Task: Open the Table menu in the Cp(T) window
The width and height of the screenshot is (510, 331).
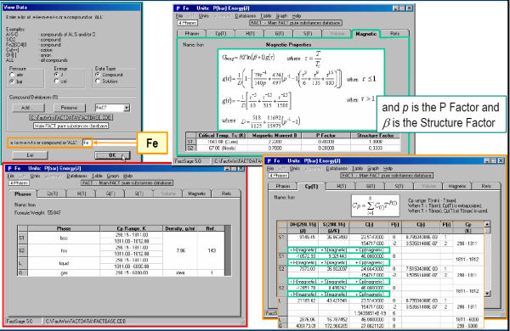Action: pyautogui.click(x=357, y=168)
